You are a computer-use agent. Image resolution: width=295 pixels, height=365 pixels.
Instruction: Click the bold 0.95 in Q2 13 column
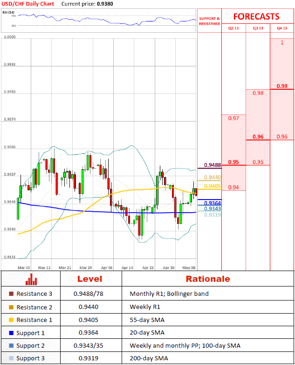click(233, 162)
